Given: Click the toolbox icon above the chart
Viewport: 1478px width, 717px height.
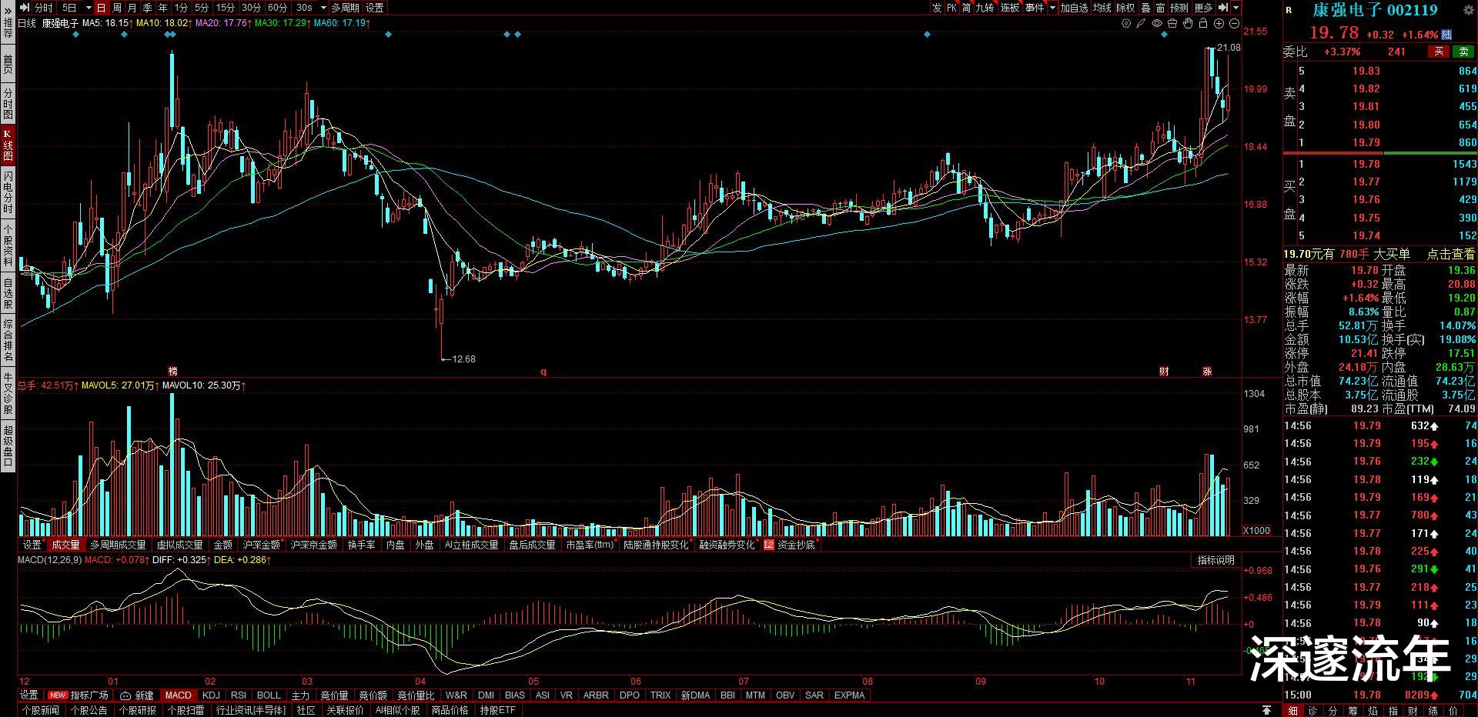Looking at the screenshot, I should 1172,24.
